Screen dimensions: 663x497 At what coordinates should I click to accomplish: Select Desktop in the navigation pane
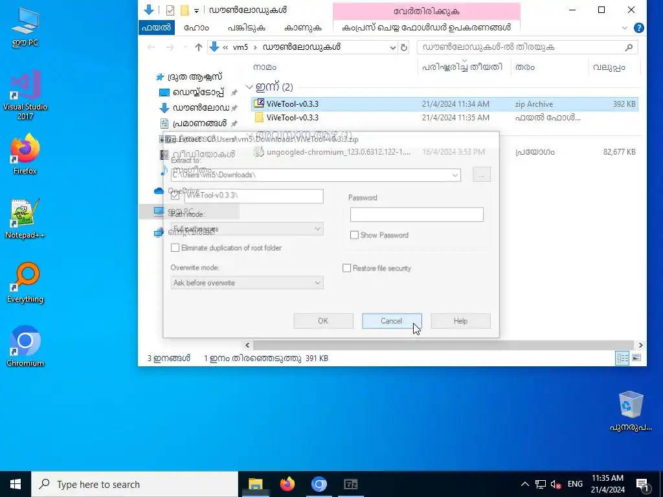198,92
